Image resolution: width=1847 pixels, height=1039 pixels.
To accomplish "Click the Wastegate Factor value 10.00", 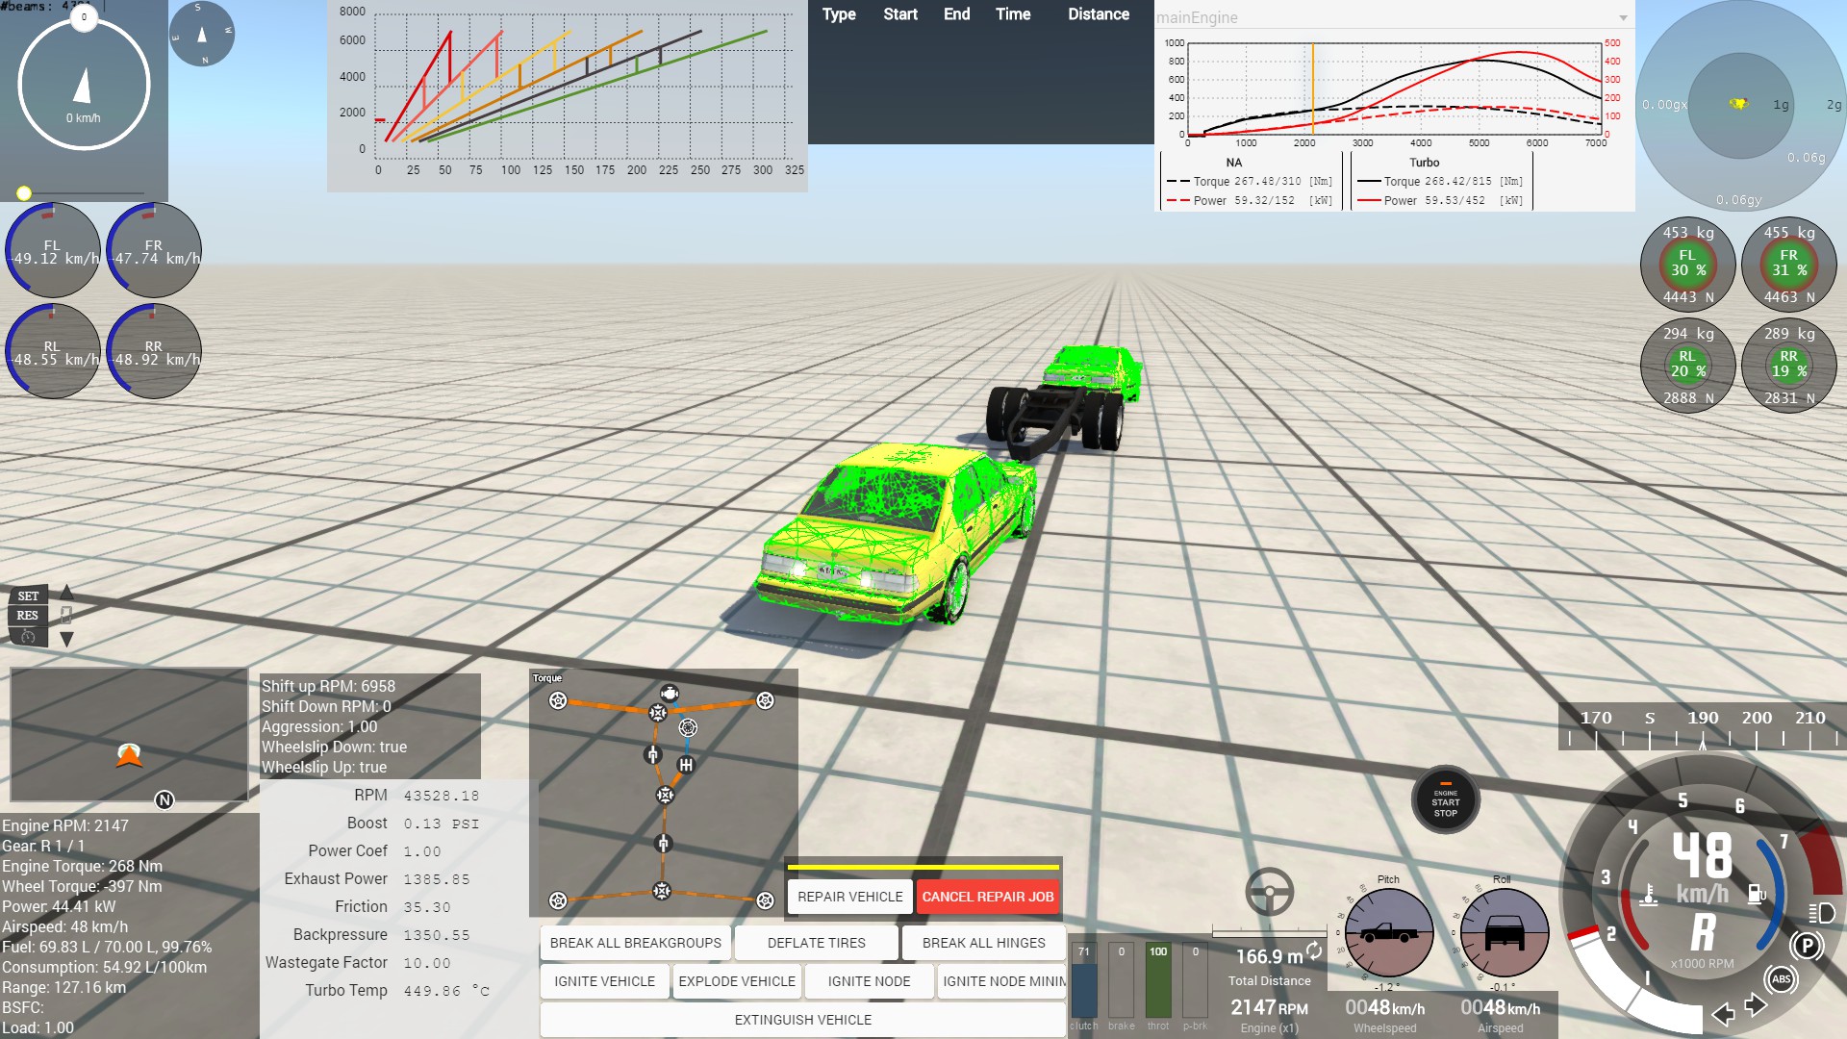I will [x=427, y=963].
